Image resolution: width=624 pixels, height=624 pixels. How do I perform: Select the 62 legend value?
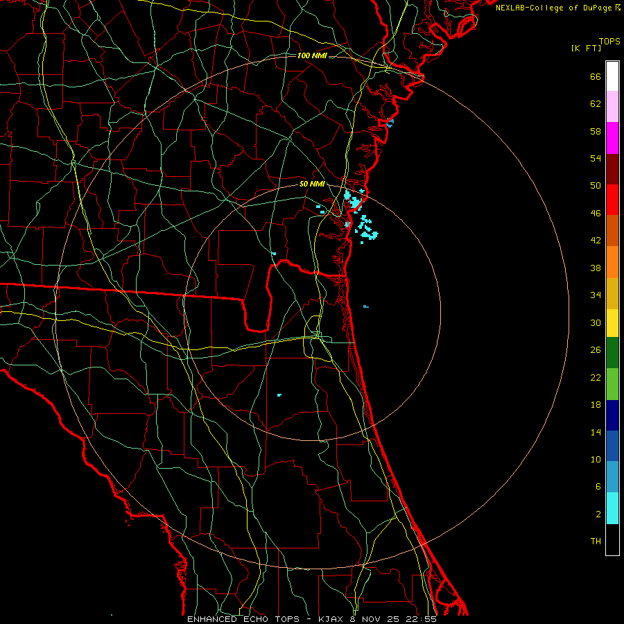[596, 104]
